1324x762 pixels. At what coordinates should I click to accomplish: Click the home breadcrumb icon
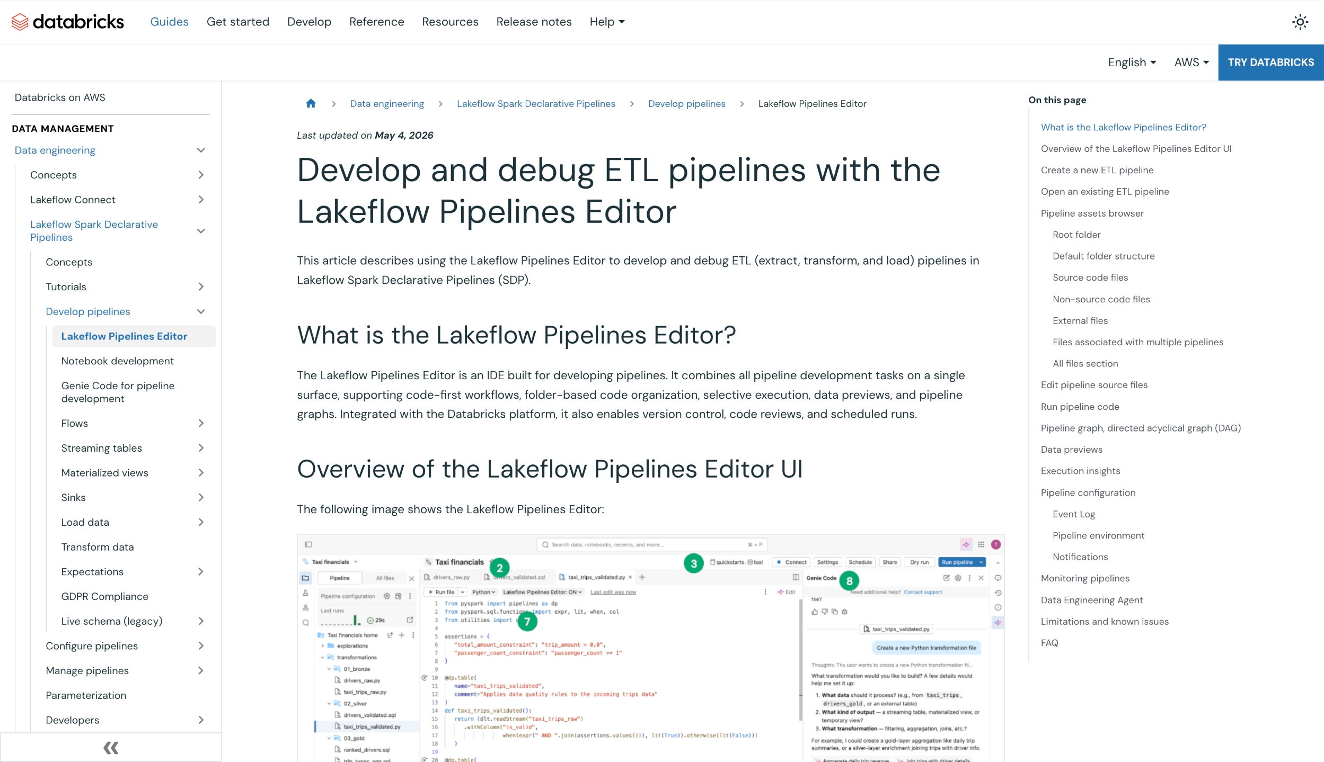click(311, 103)
